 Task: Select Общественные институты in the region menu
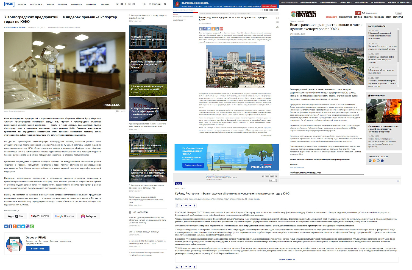(233, 6)
